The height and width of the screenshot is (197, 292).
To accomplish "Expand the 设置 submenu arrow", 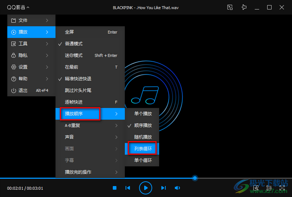I will tap(47, 67).
